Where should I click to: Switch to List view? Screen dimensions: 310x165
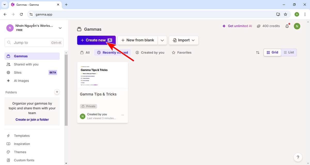tap(289, 52)
